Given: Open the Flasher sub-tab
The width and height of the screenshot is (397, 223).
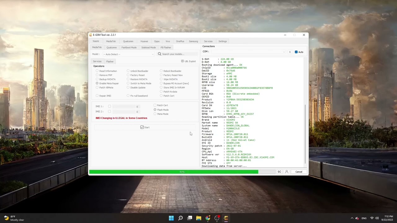Looking at the screenshot, I should coord(110,61).
